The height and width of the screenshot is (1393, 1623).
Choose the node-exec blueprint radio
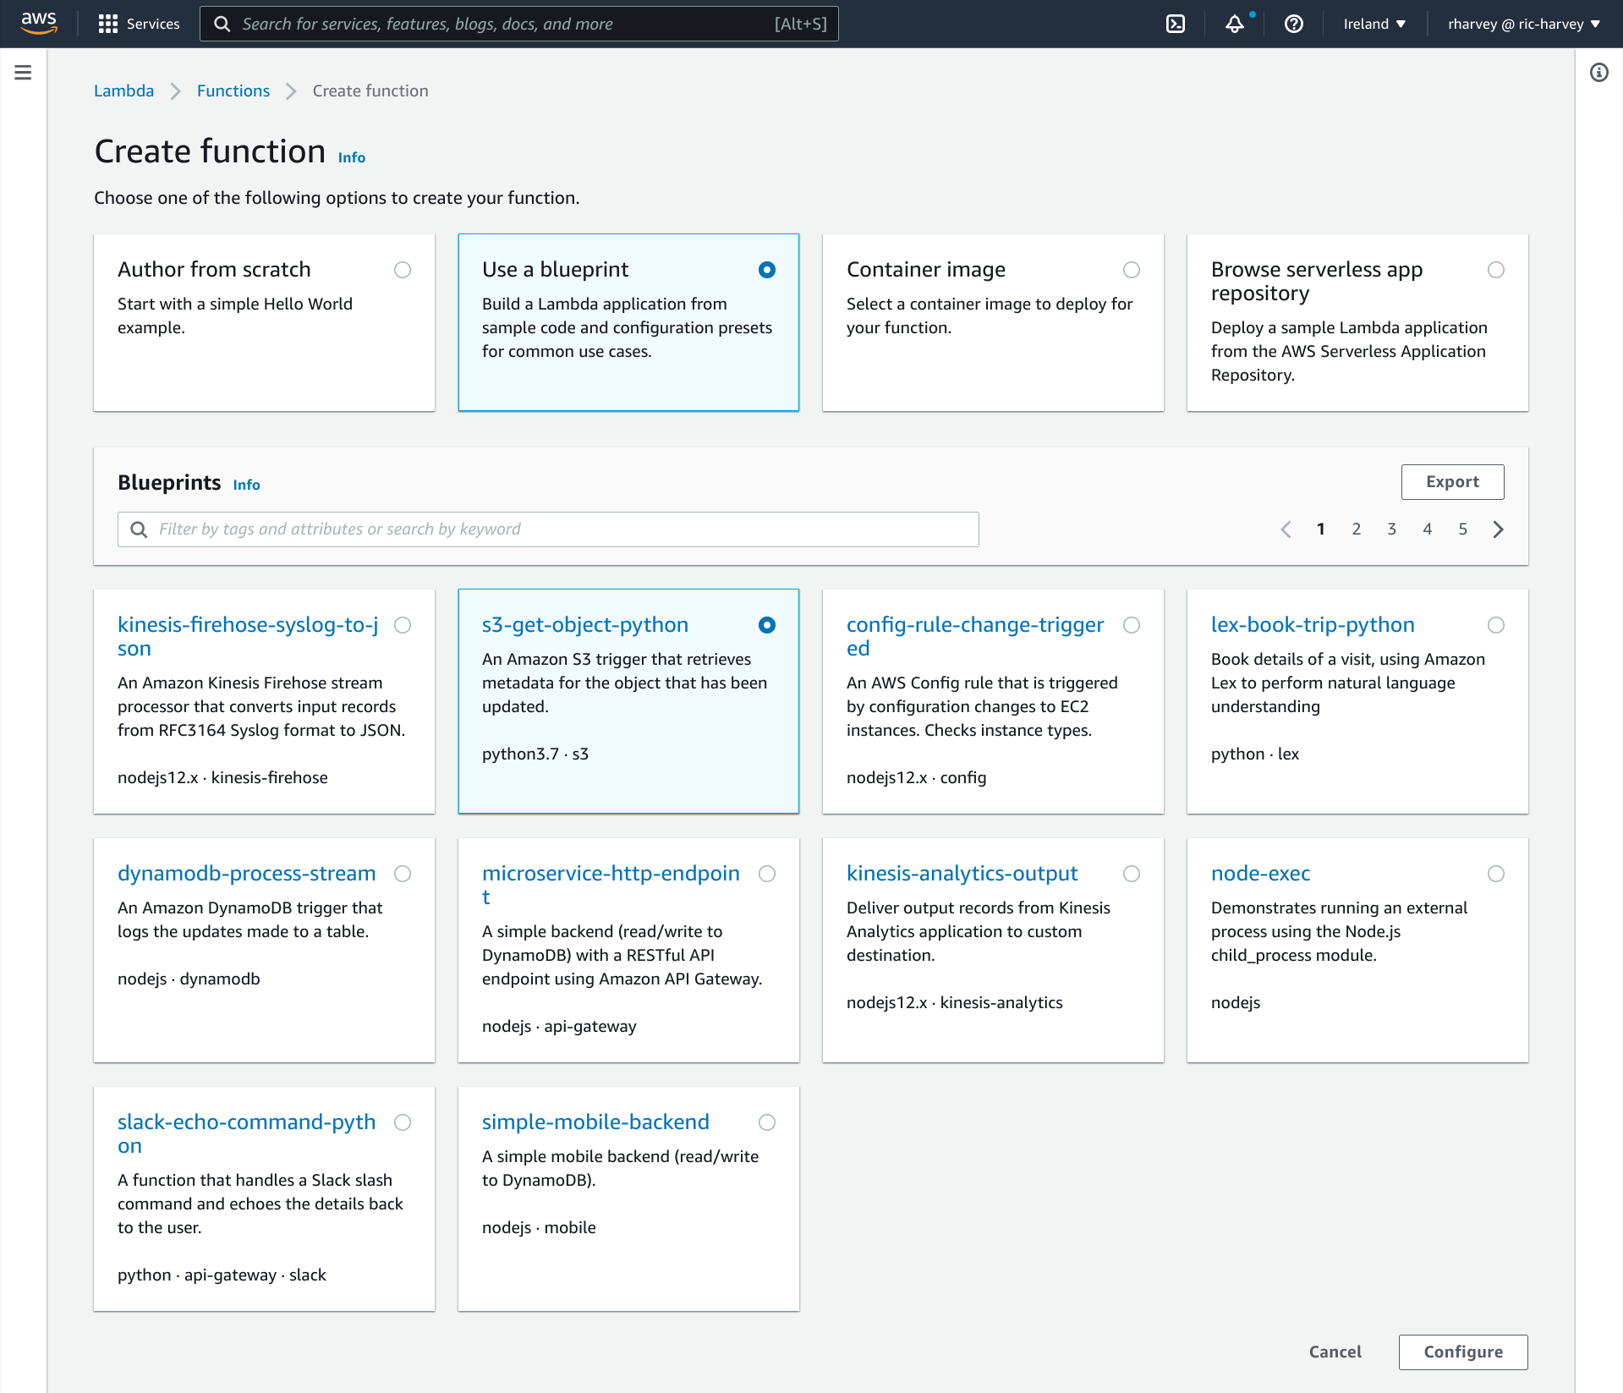click(x=1496, y=874)
